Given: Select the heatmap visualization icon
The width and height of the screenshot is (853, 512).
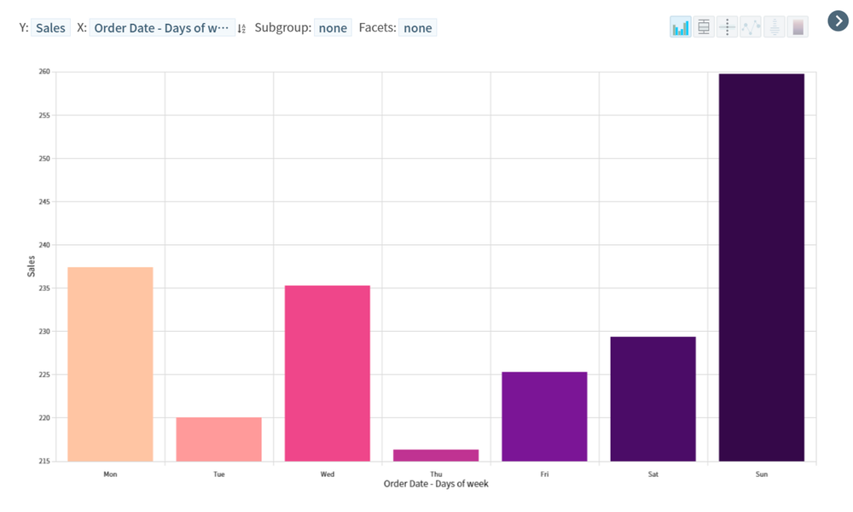Looking at the screenshot, I should [797, 26].
